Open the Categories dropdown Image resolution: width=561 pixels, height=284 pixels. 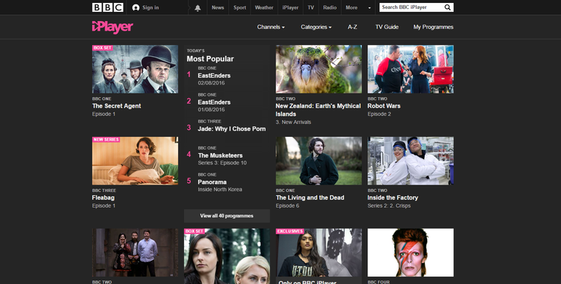(316, 27)
